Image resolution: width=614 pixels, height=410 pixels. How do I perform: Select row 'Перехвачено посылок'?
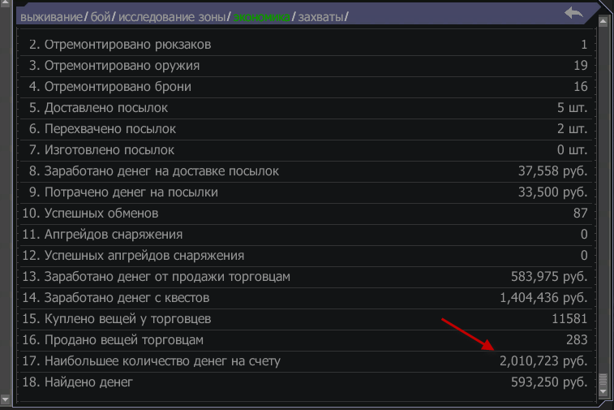(x=307, y=129)
